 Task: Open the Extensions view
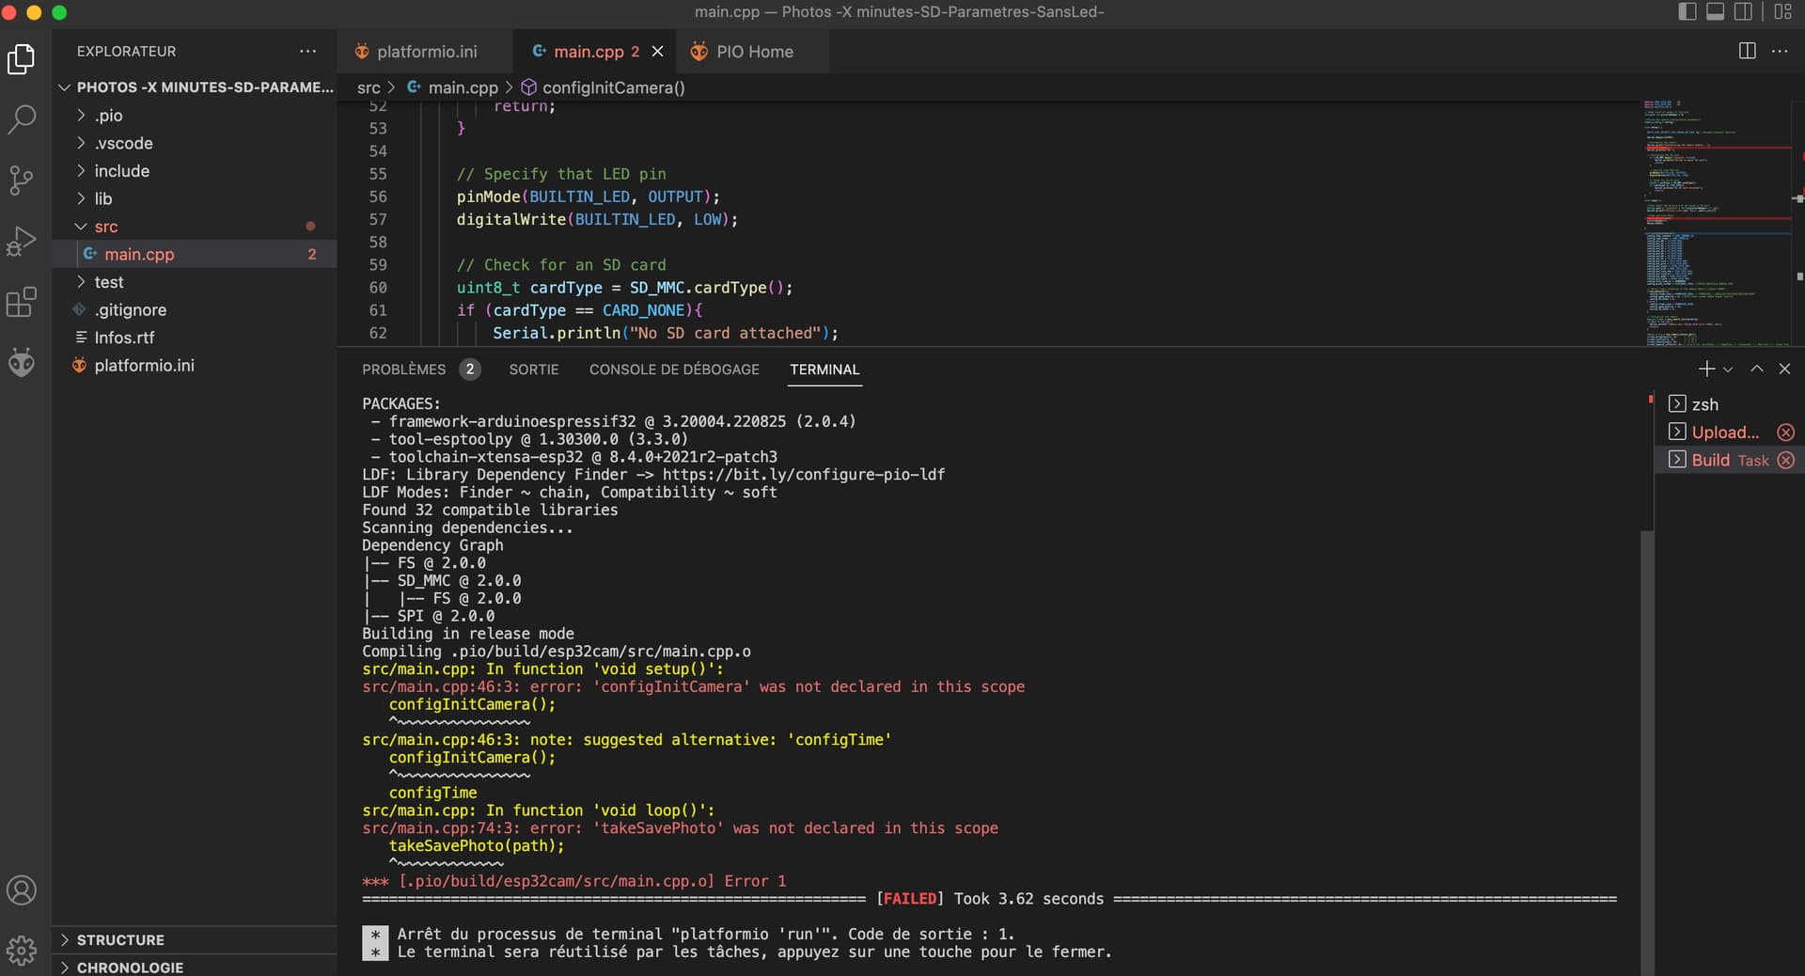[x=22, y=302]
